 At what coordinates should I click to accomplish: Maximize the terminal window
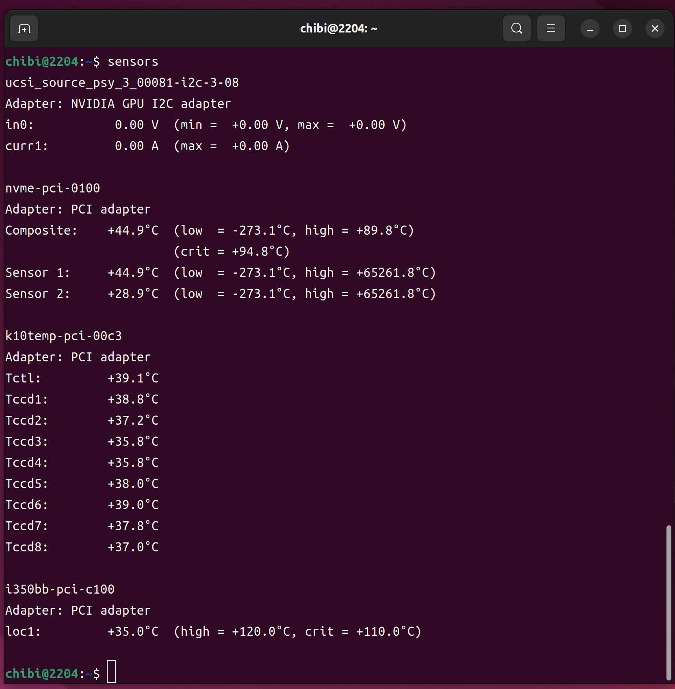tap(622, 29)
